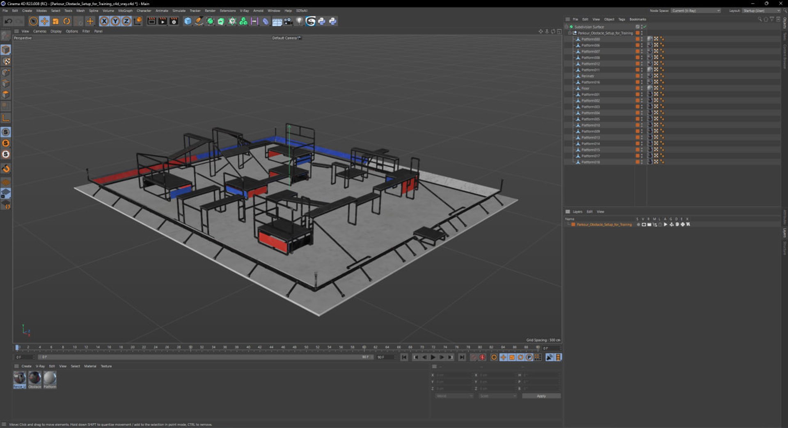Open the Scale coordinate mode dropdown
This screenshot has width=788, height=428.
pyautogui.click(x=497, y=396)
